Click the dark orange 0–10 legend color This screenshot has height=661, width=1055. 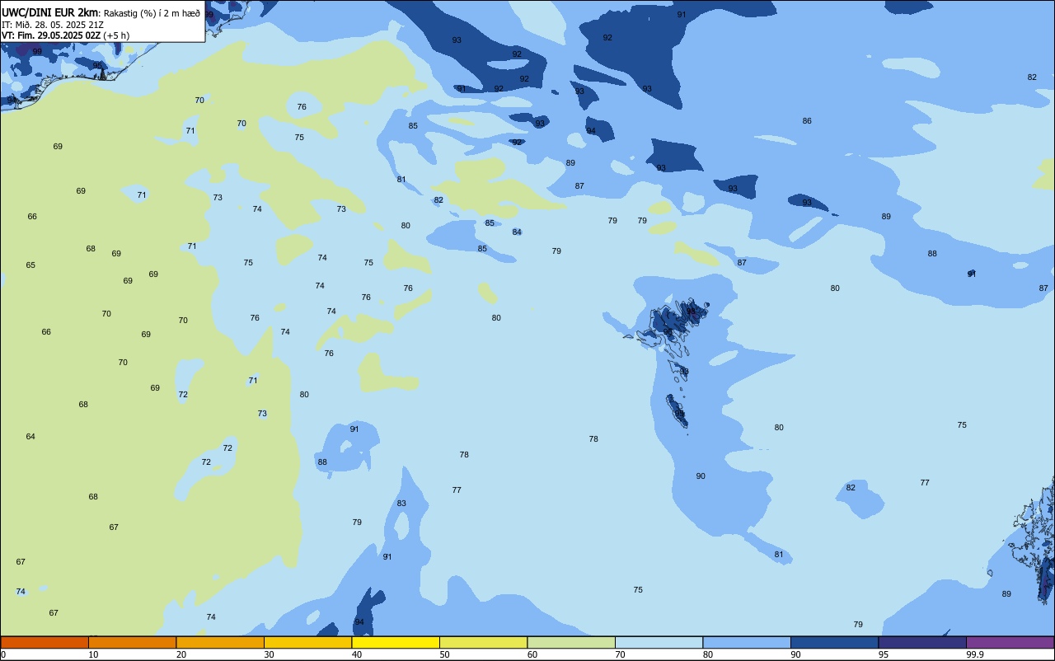[45, 642]
